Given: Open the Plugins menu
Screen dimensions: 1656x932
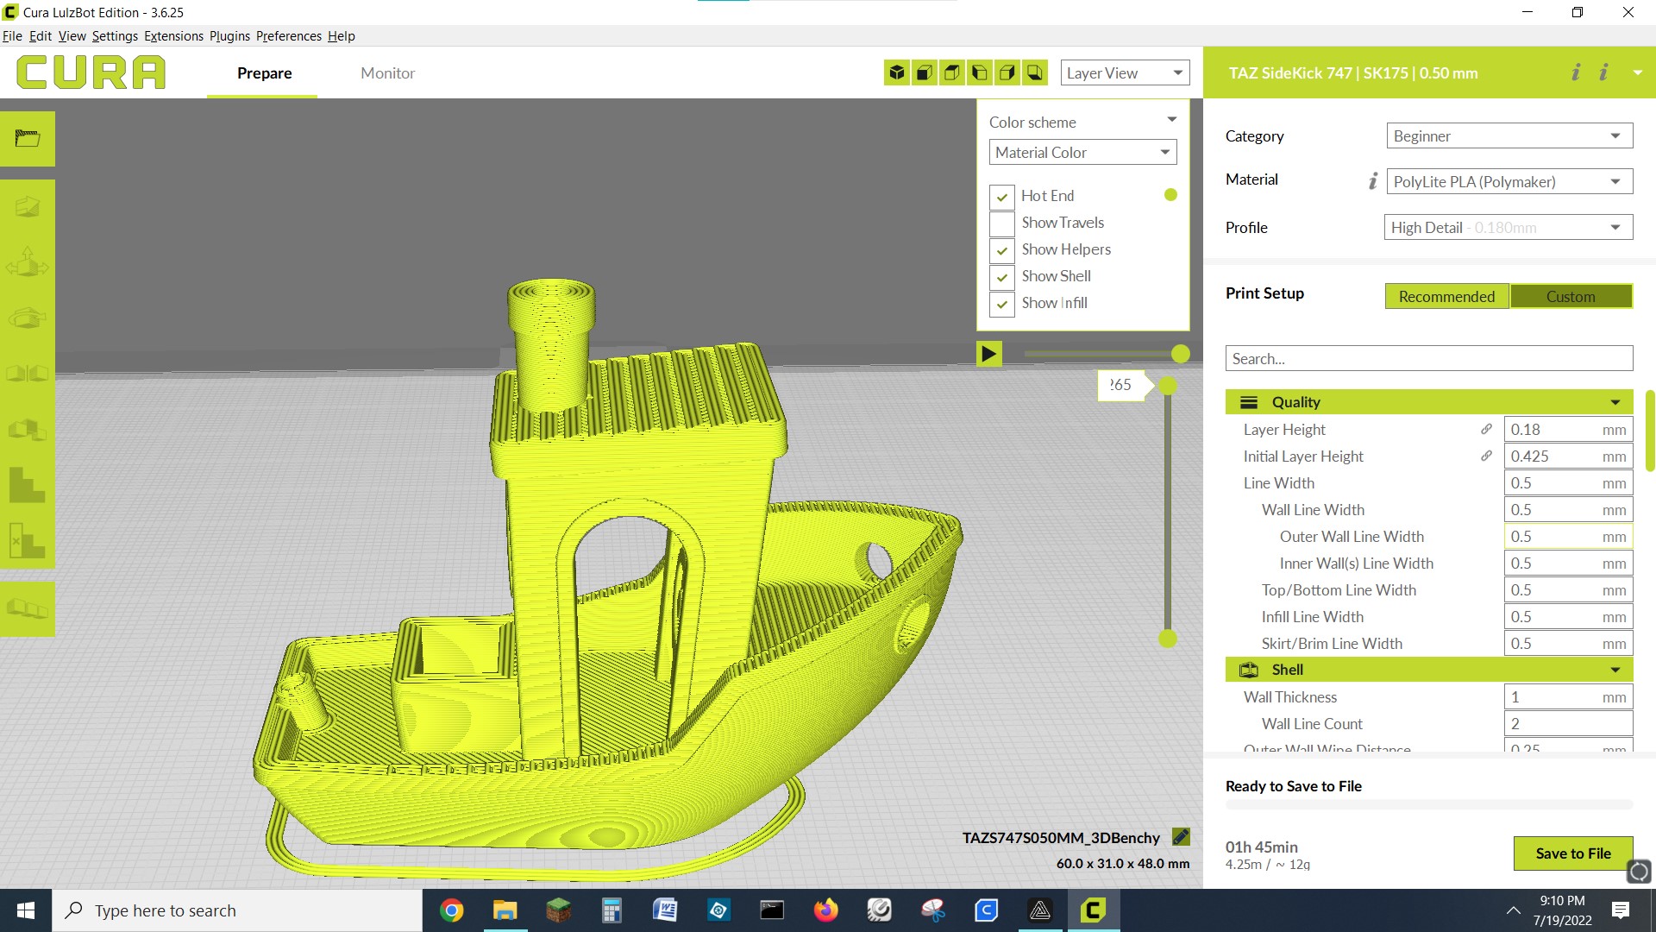Looking at the screenshot, I should tap(229, 35).
